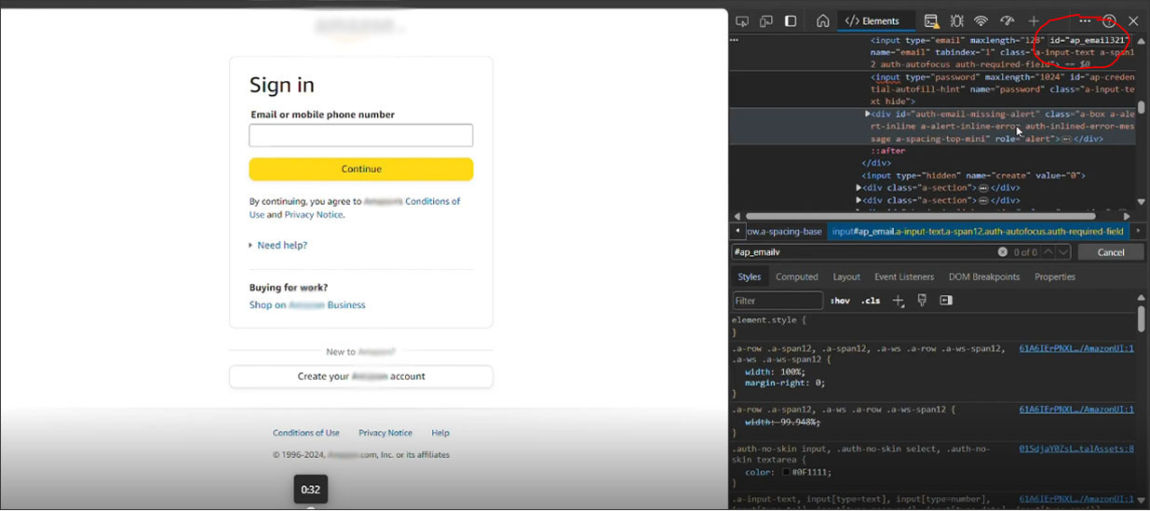This screenshot has width=1150, height=511.
Task: Cancel the DOM search
Action: click(x=1111, y=252)
